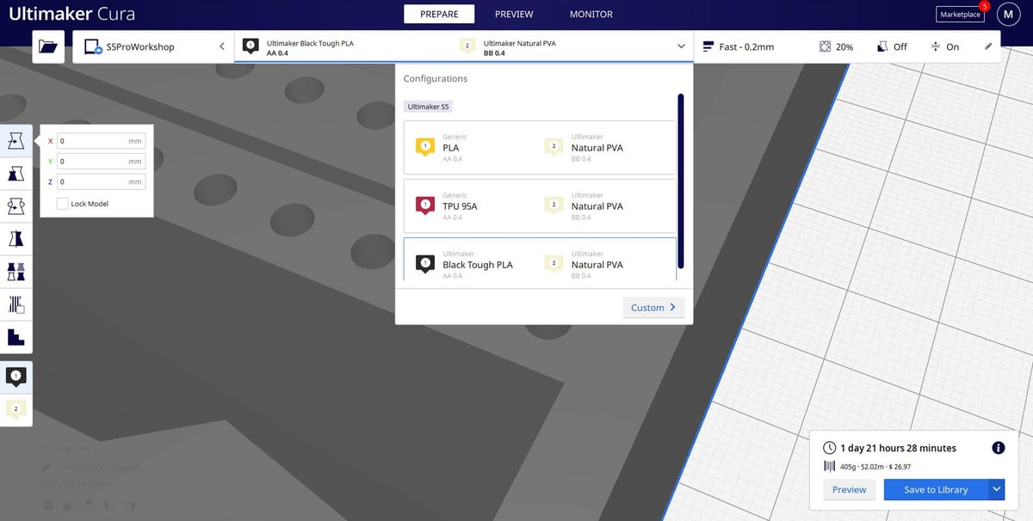Click the adhesion On indicator
The image size is (1033, 521).
[944, 46]
